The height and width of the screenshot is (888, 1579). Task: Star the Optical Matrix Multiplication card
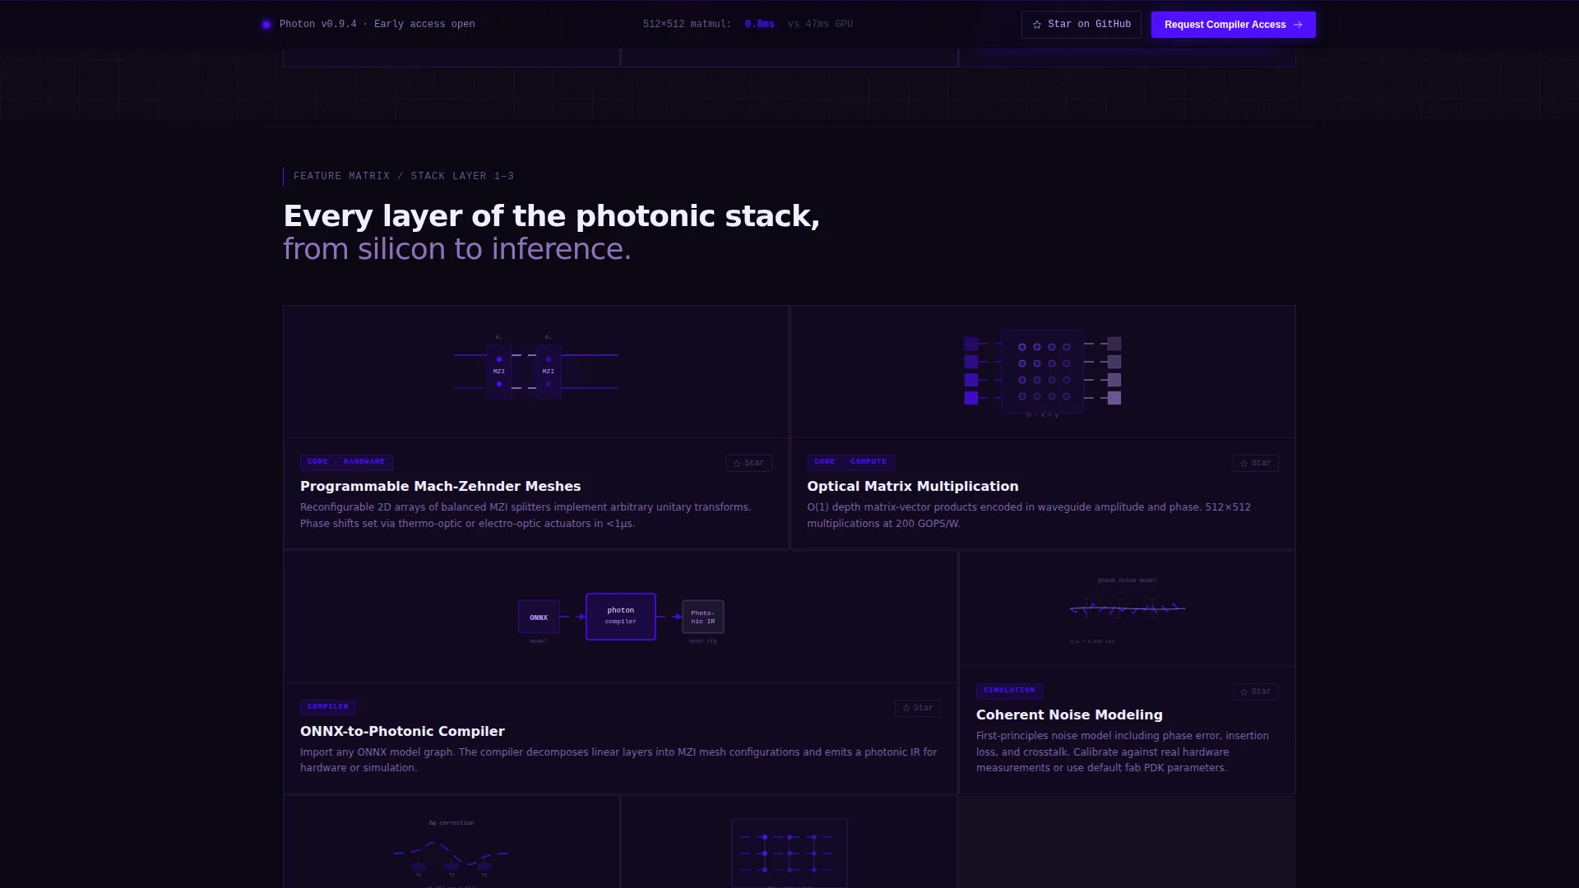coord(1255,463)
